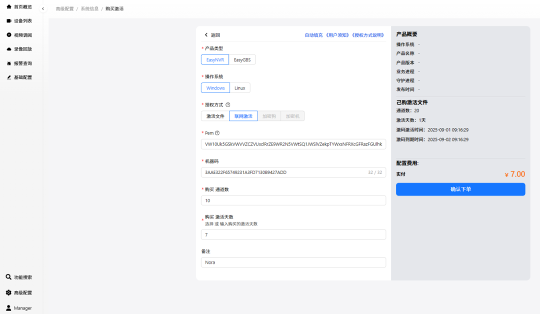
Task: Click 系统信息 in the breadcrumb
Action: pyautogui.click(x=89, y=8)
